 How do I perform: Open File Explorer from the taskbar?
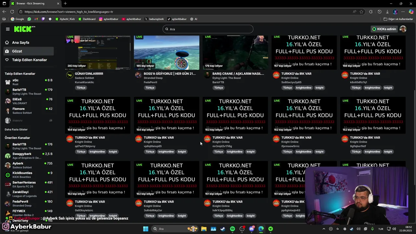pos(204,229)
